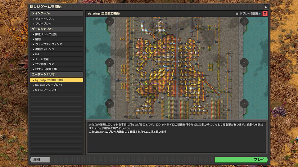
Task: Select フリープレイ under メインゲーム
Action: 56,24
